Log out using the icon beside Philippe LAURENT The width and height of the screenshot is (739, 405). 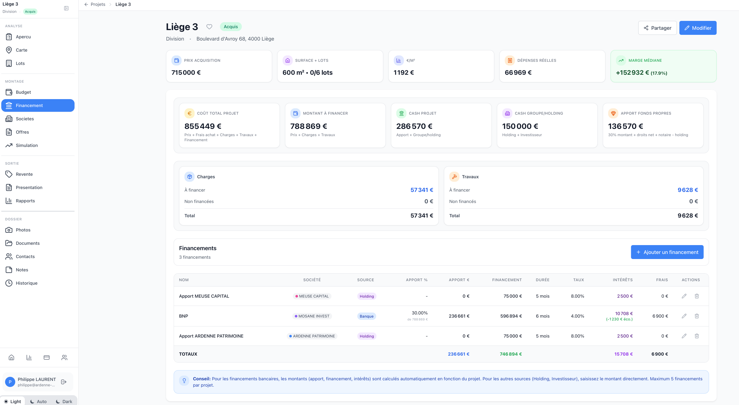pyautogui.click(x=64, y=382)
